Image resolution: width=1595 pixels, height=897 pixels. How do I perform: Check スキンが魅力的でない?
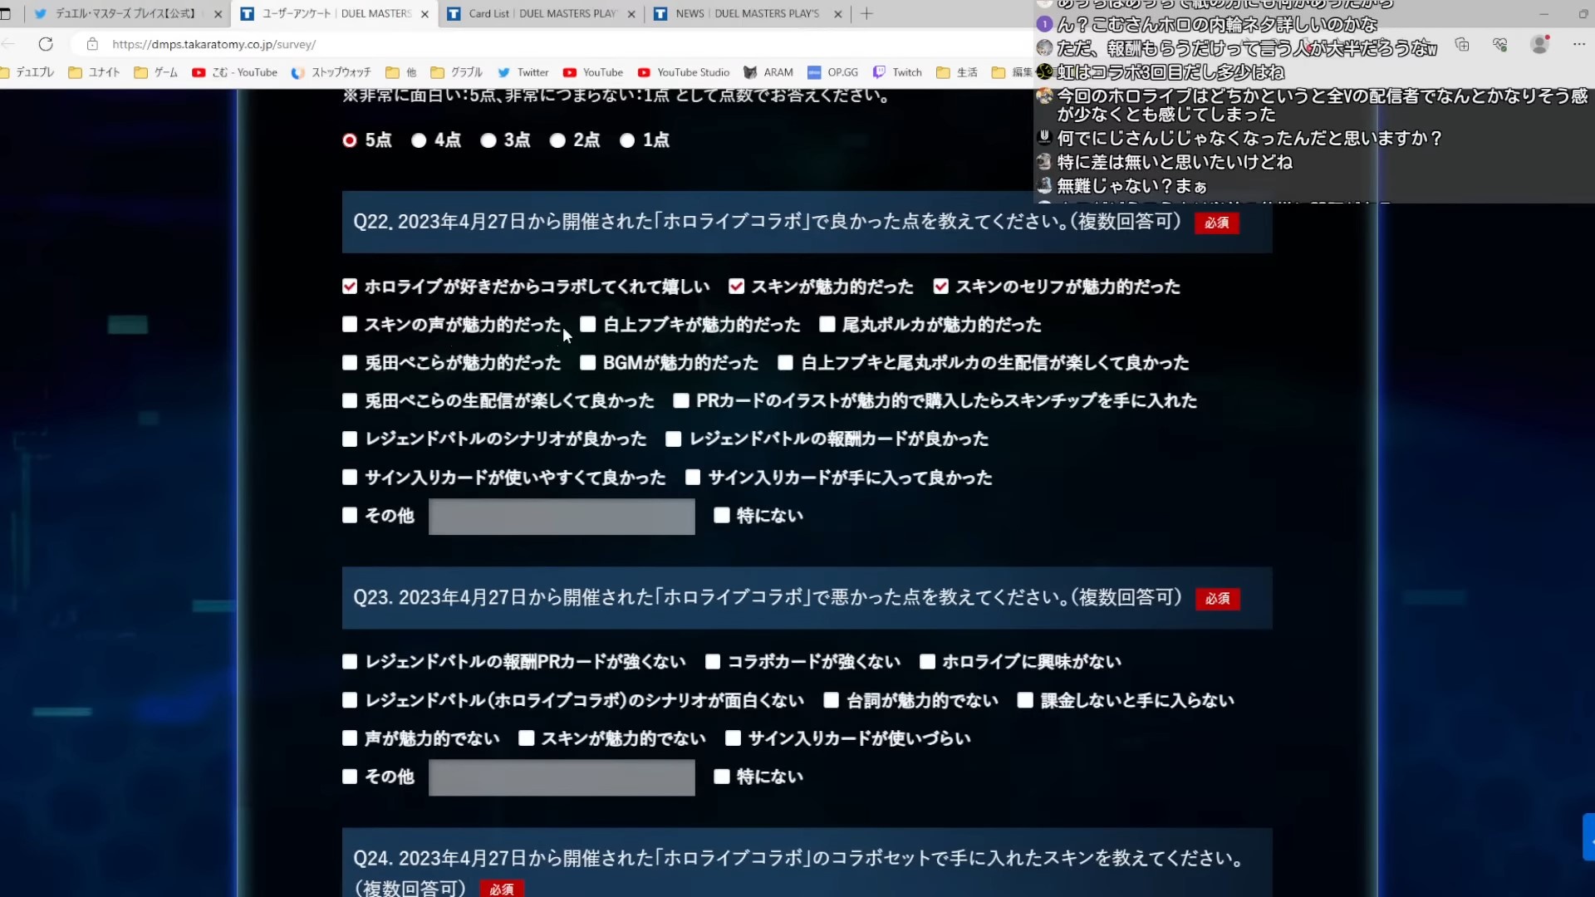(x=527, y=738)
